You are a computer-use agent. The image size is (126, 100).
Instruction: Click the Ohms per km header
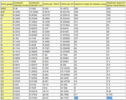point(67,4)
